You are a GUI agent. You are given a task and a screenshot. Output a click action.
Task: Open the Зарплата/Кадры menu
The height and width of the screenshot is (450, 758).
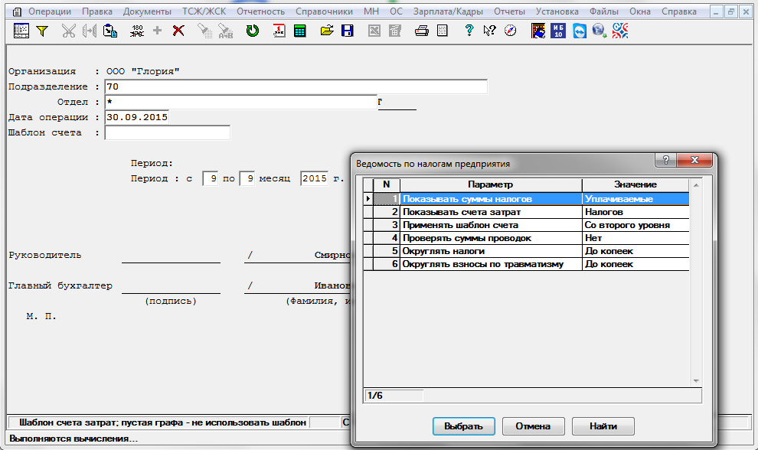point(448,11)
